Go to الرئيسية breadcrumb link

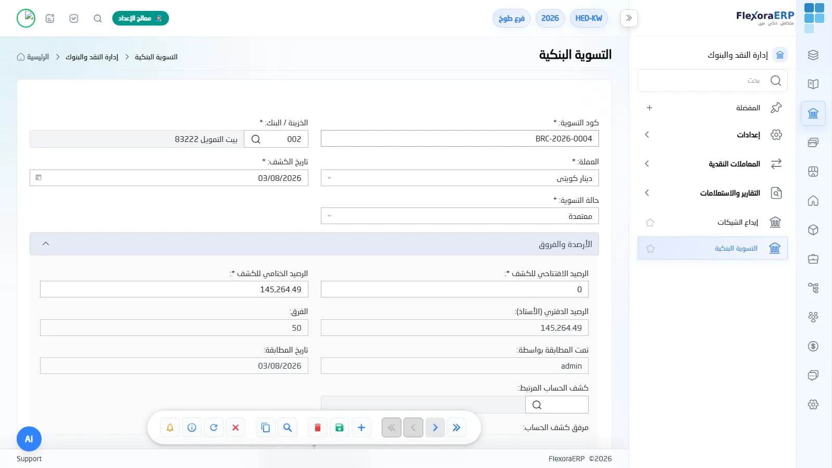(33, 57)
